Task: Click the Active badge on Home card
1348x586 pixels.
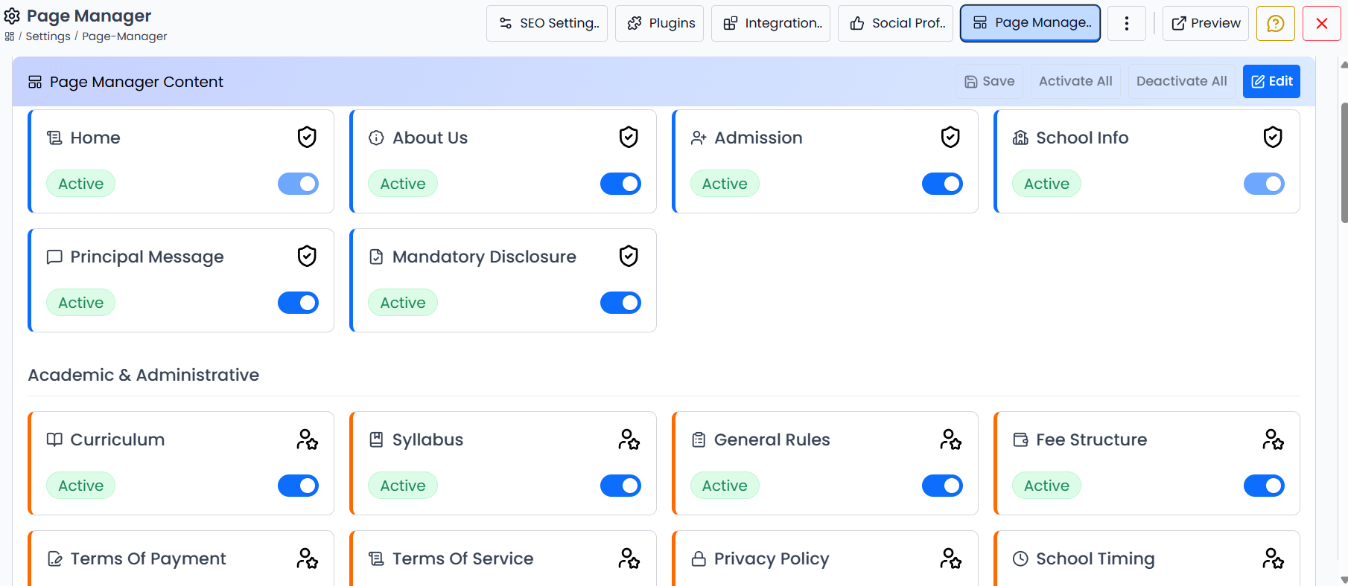Action: [x=80, y=184]
